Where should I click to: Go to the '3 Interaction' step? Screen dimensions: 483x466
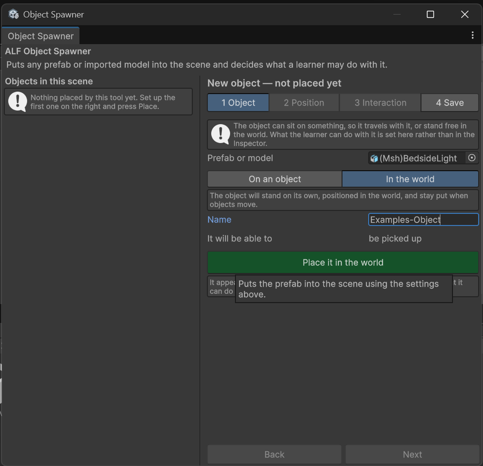[x=380, y=103]
